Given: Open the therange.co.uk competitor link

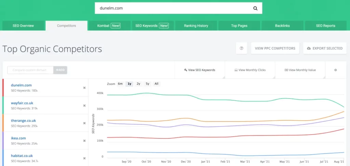Looking at the screenshot, I should pos(24,121).
